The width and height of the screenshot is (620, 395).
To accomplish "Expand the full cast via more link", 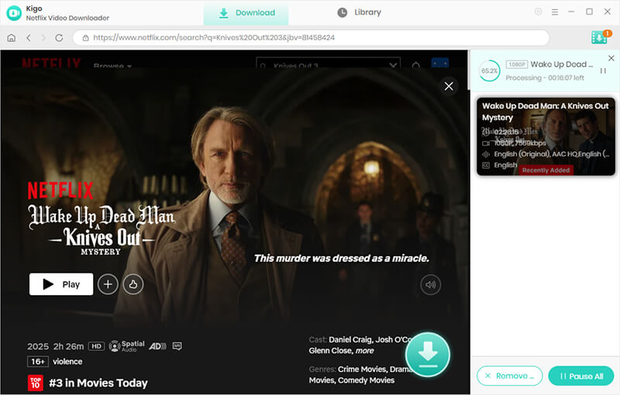I will click(364, 351).
